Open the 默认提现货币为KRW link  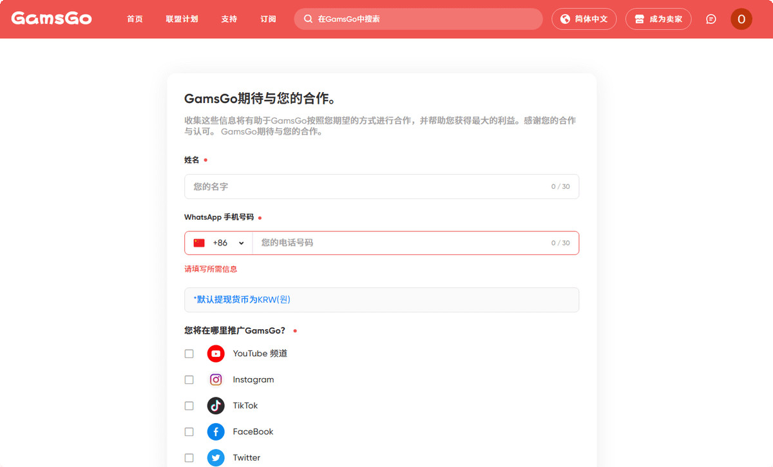240,299
